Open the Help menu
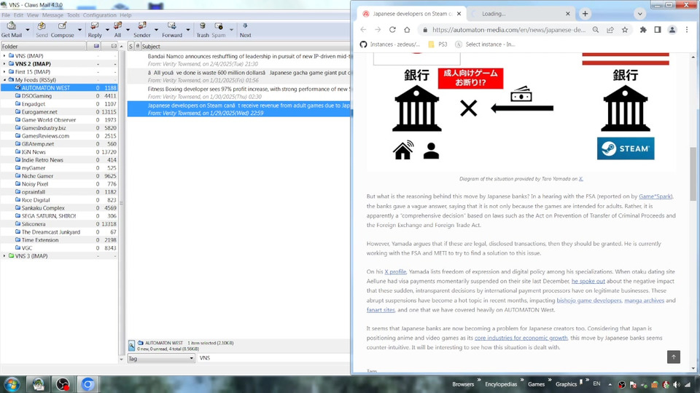This screenshot has height=393, width=700. pyautogui.click(x=125, y=15)
